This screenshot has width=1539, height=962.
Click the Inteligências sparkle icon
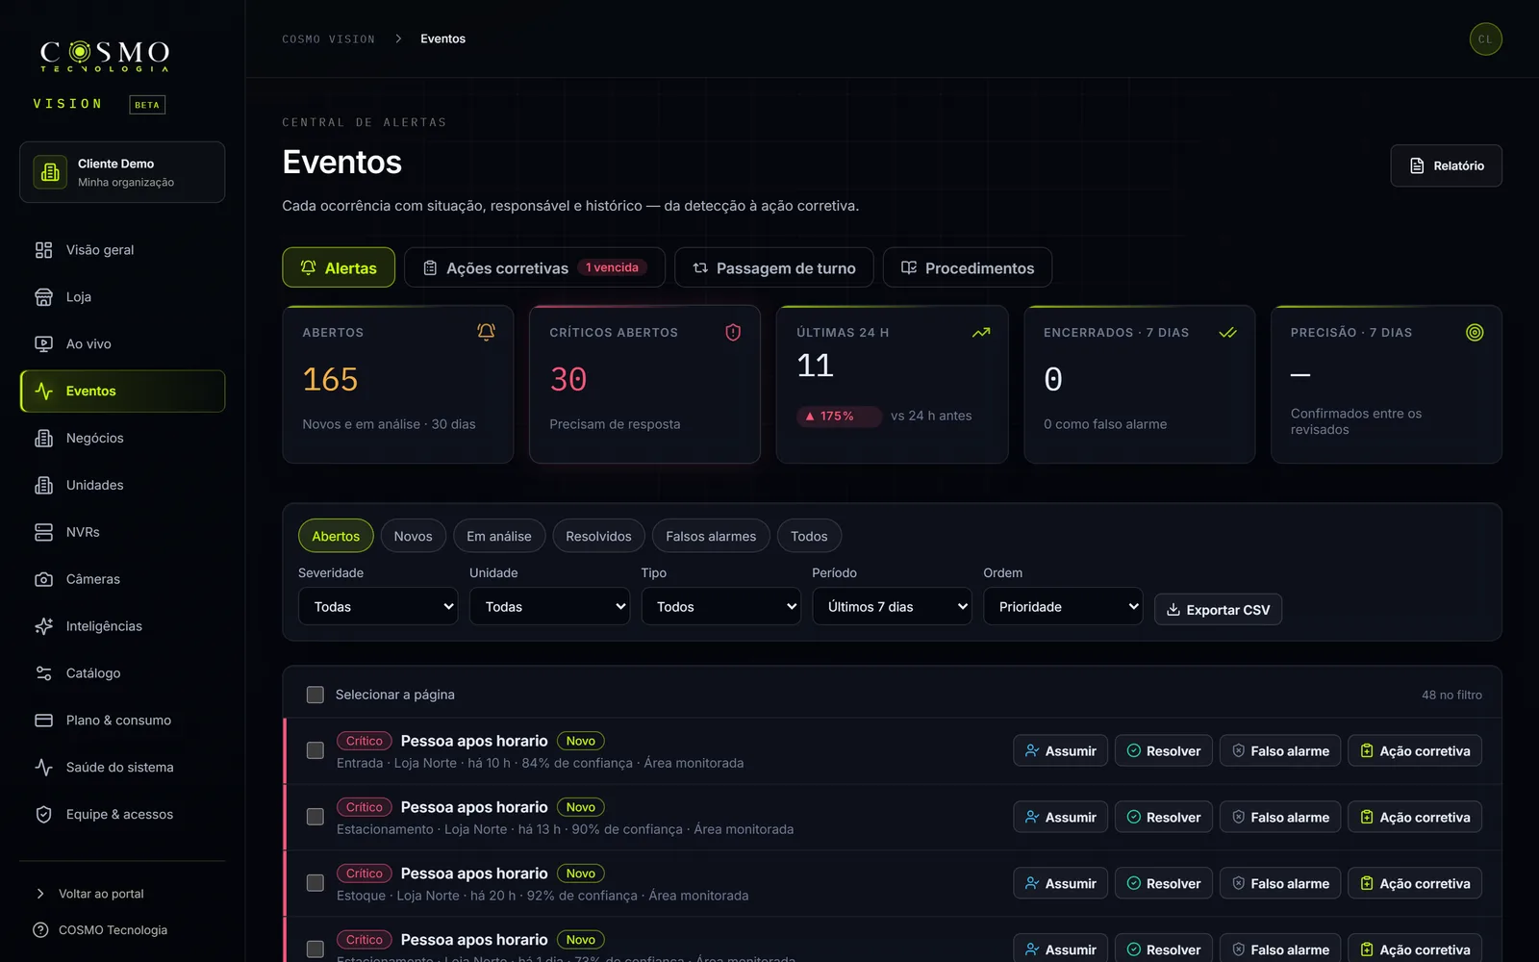[43, 626]
